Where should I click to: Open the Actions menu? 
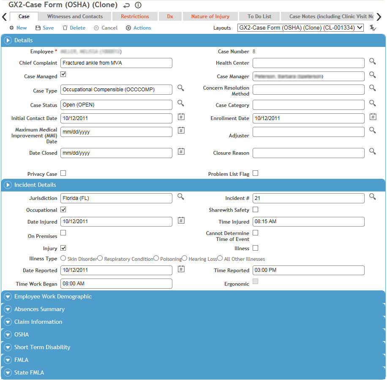pos(139,28)
